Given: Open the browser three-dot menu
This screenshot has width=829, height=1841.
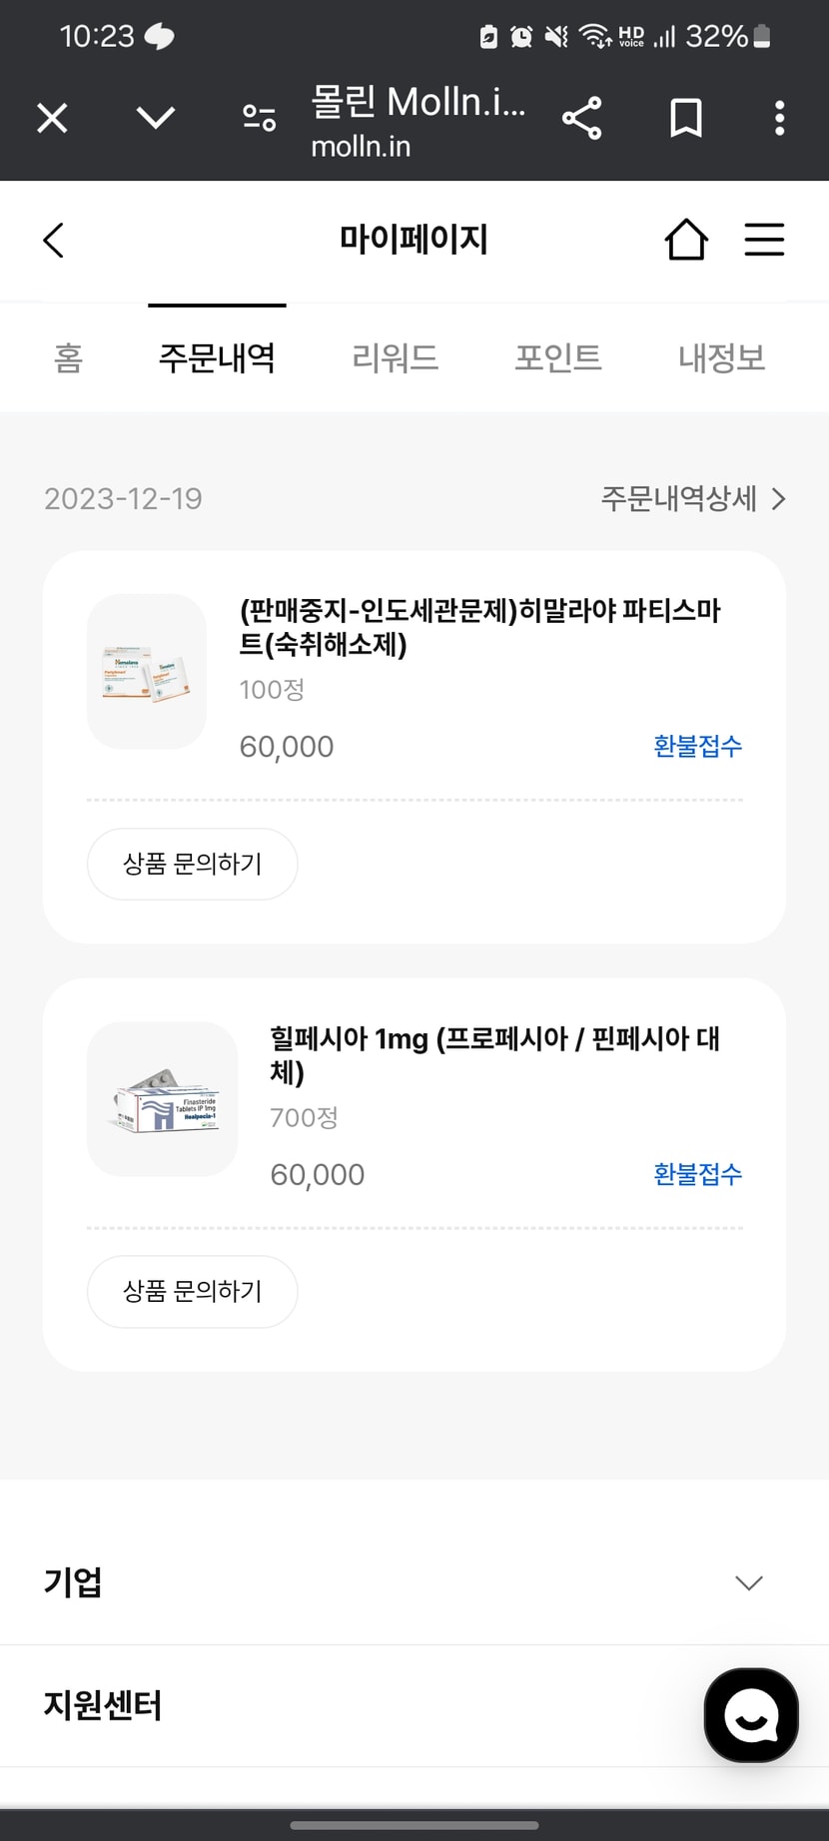Looking at the screenshot, I should pyautogui.click(x=779, y=119).
